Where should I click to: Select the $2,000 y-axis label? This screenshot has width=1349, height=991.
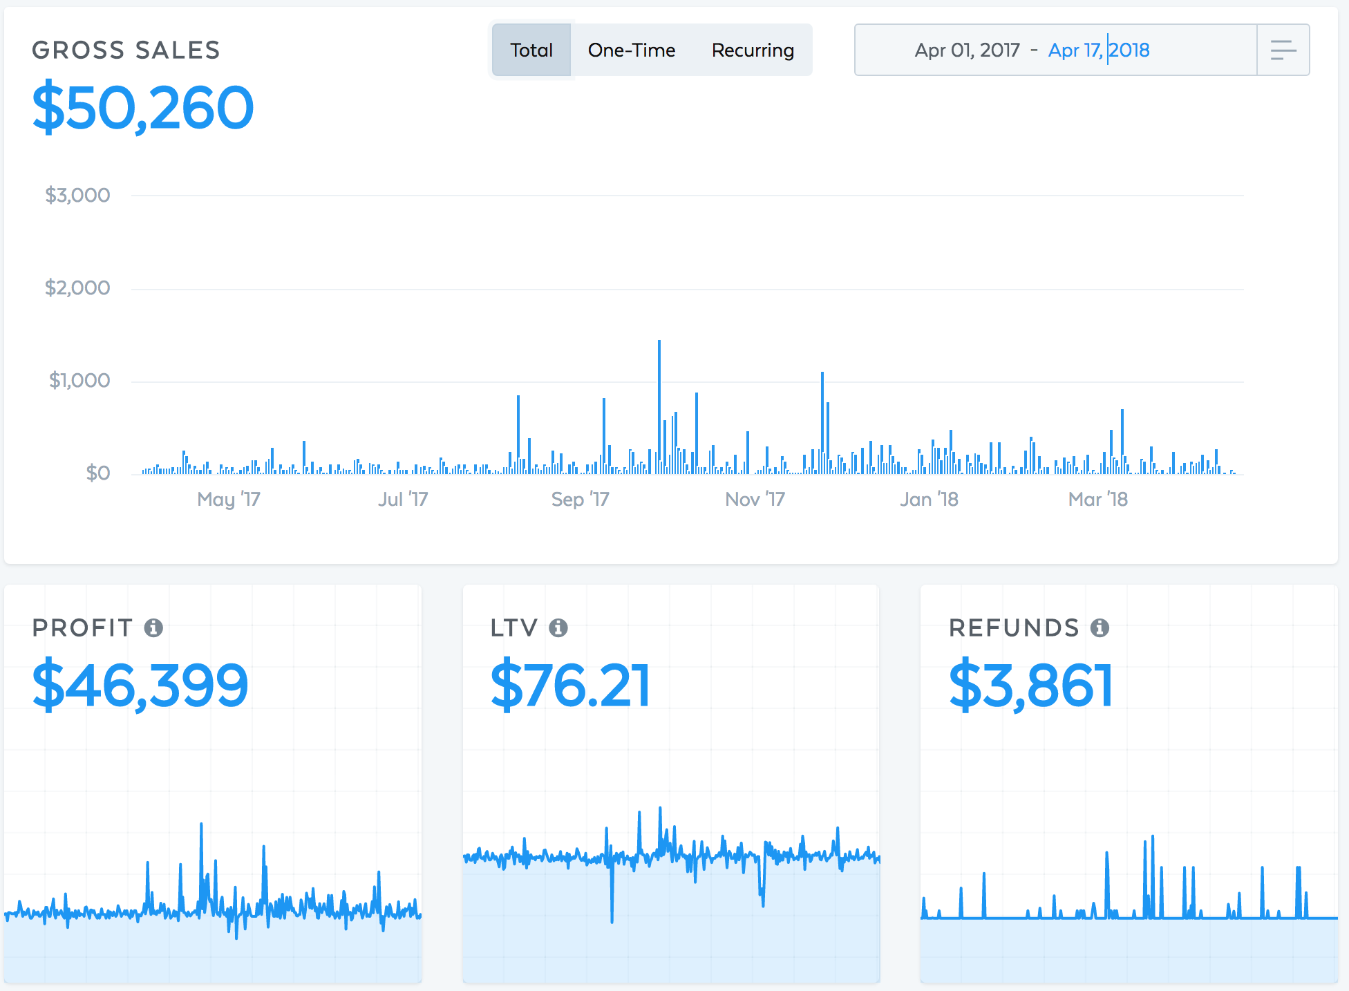[77, 287]
